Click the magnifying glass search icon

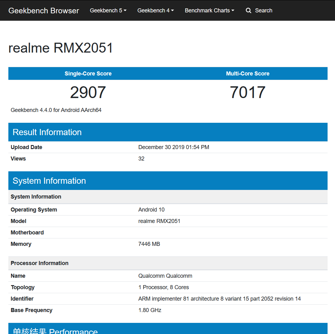coord(248,11)
